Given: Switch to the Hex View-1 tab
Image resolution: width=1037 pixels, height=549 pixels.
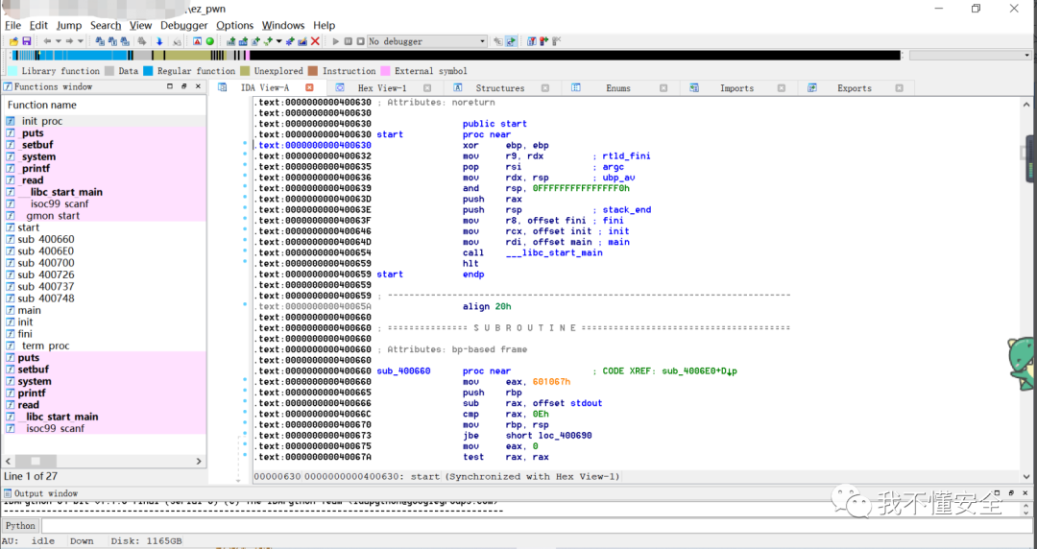Looking at the screenshot, I should click(381, 87).
